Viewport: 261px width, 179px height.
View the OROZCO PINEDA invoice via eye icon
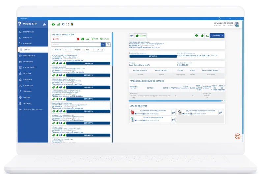pos(61,123)
